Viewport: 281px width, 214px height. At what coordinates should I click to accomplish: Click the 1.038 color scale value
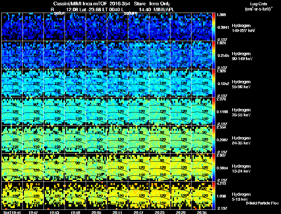point(221,196)
